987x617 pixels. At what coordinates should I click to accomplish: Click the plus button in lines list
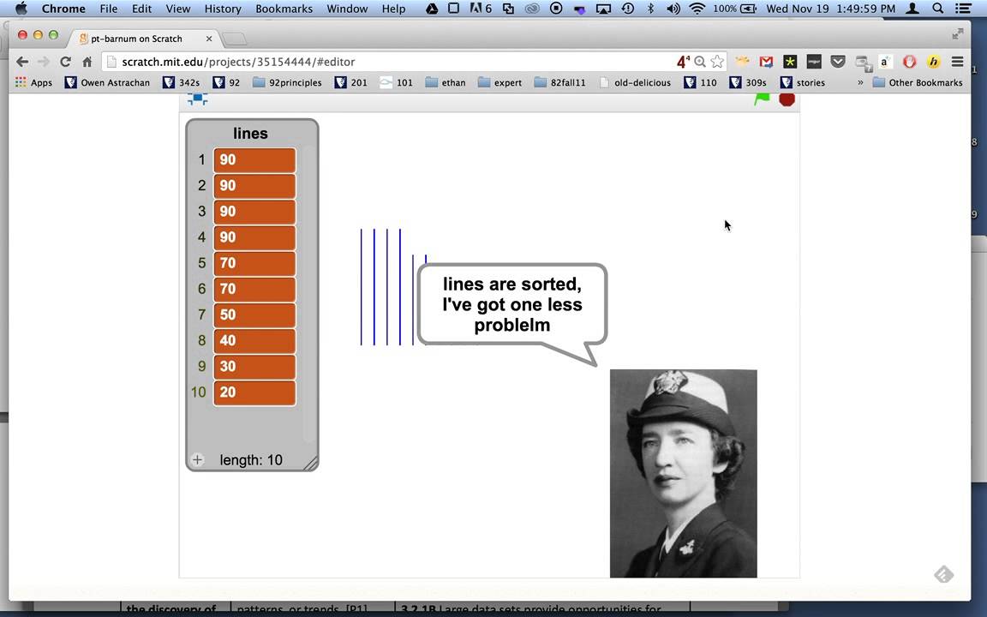(197, 459)
